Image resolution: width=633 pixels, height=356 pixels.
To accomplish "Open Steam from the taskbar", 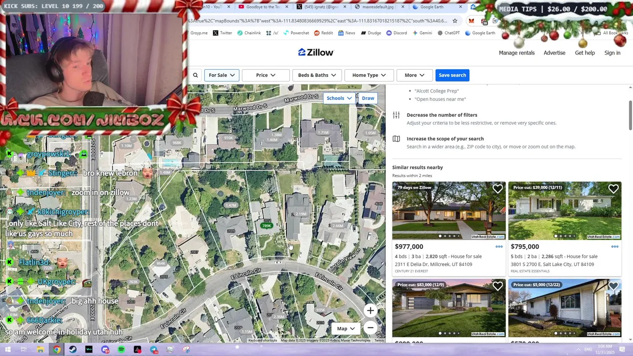I will [x=73, y=350].
